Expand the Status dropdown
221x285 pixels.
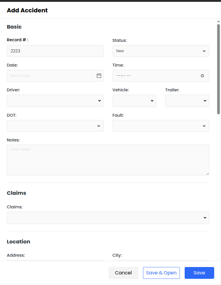pos(161,51)
